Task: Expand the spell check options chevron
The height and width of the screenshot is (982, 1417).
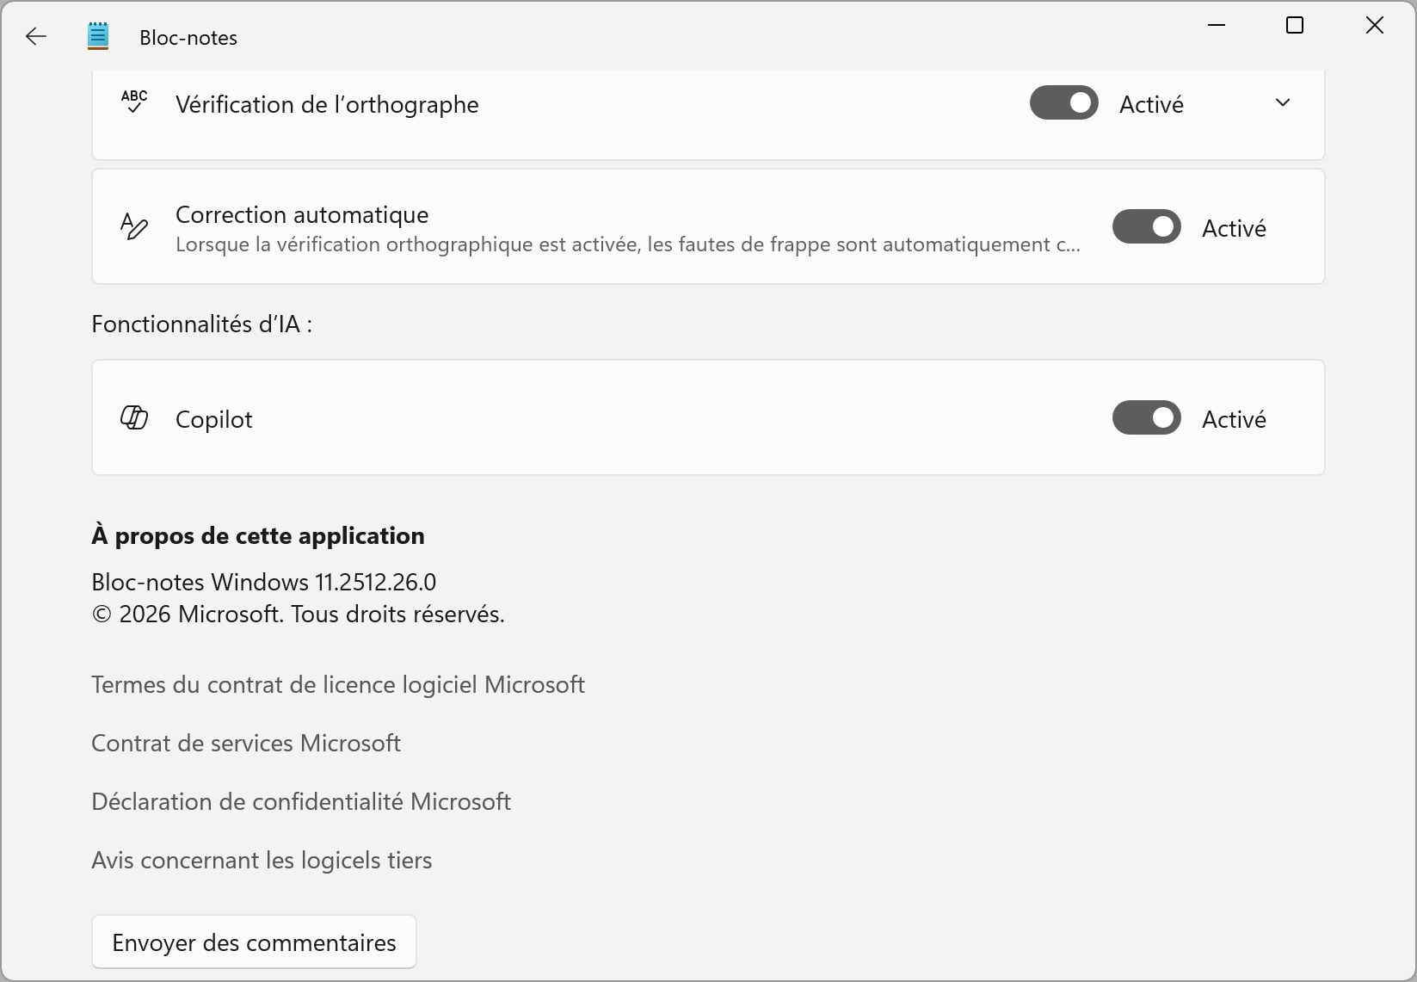Action: (x=1283, y=102)
